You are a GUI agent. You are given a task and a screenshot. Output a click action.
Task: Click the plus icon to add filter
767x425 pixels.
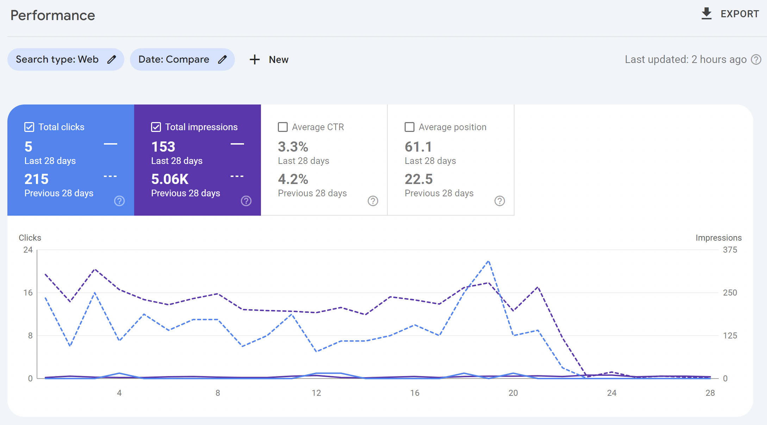click(255, 59)
